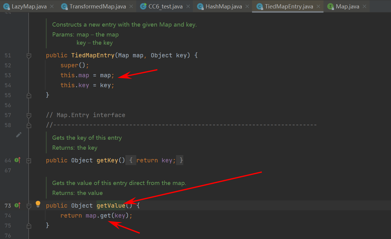
Task: Switch to the LazyMap.java tab
Action: click(x=29, y=6)
